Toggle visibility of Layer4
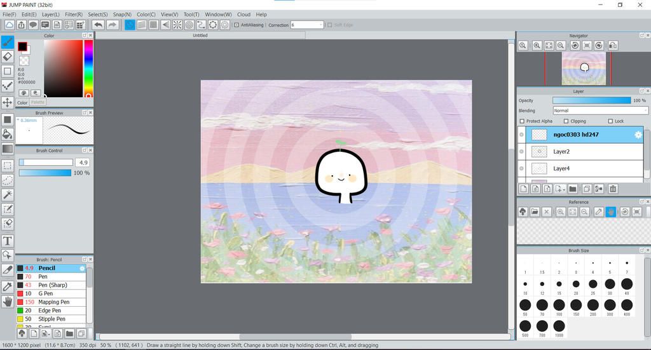 point(521,168)
